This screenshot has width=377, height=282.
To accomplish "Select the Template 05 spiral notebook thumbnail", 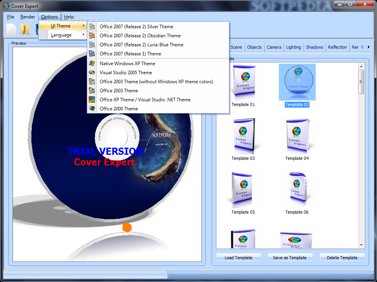I will (x=242, y=190).
